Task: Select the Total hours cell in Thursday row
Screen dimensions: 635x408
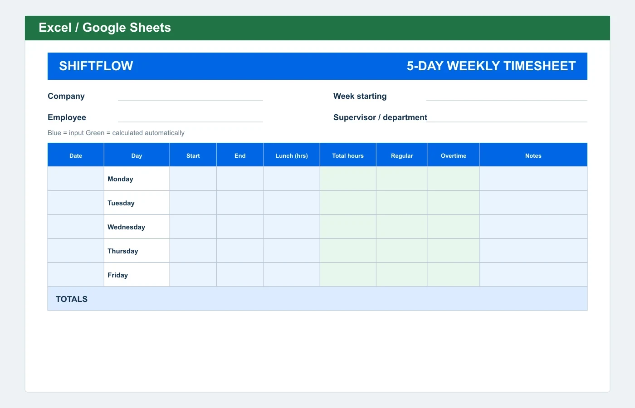Action: click(x=348, y=251)
